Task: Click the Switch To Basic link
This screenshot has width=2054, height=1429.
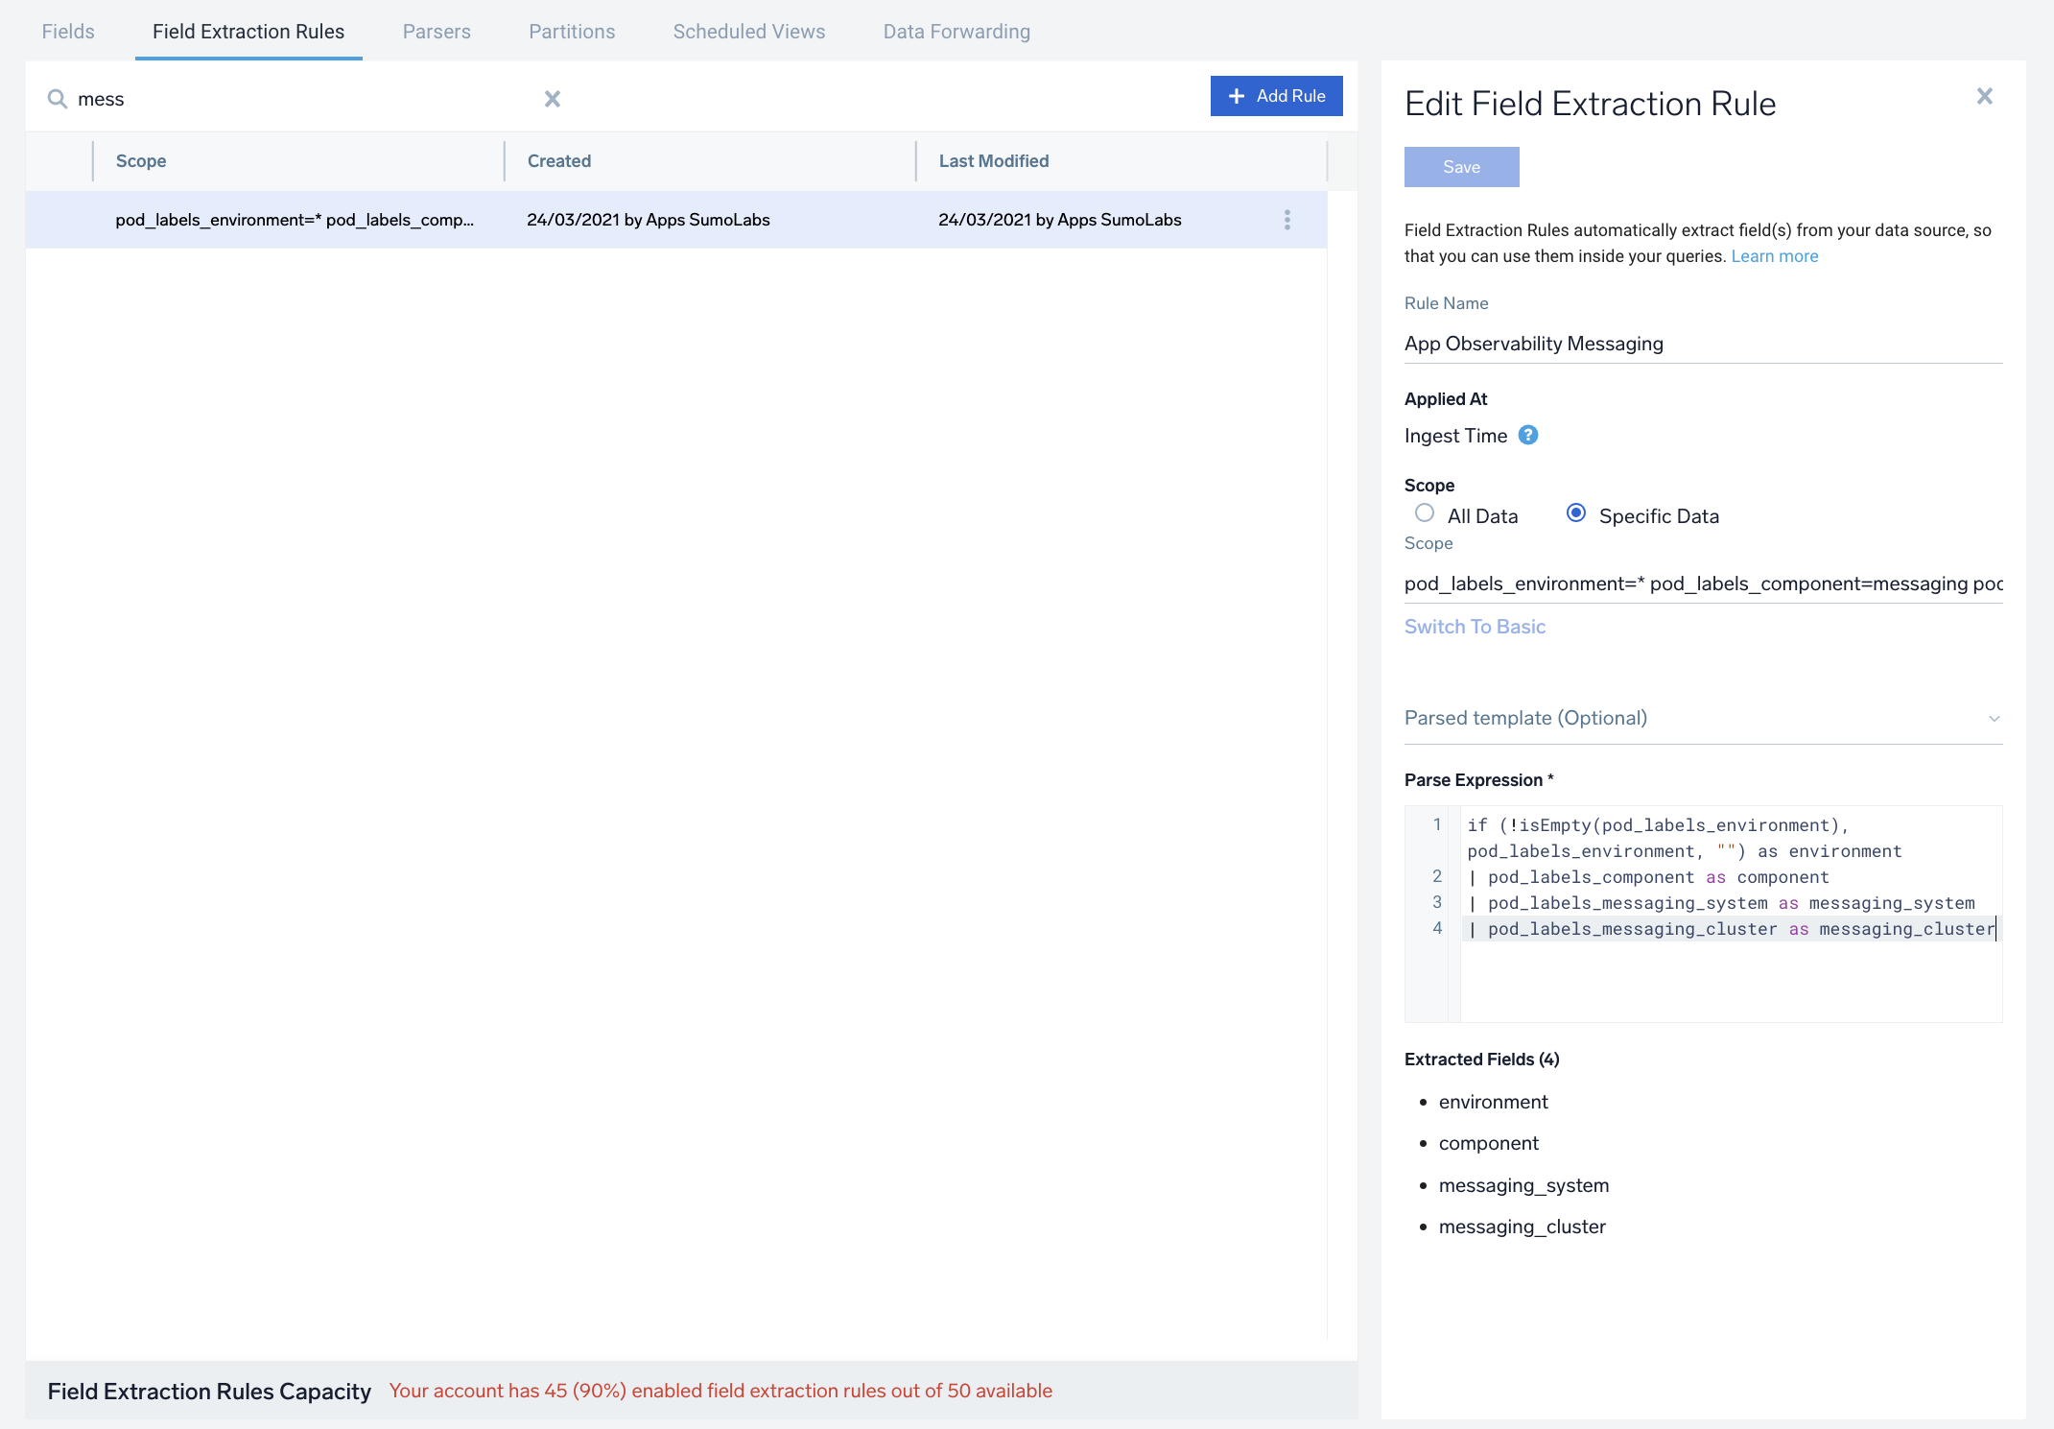Action: coord(1475,625)
